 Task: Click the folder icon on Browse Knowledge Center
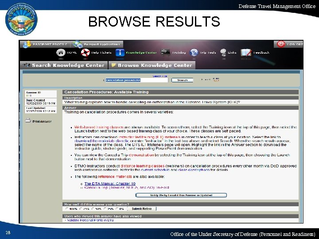[x=113, y=65]
